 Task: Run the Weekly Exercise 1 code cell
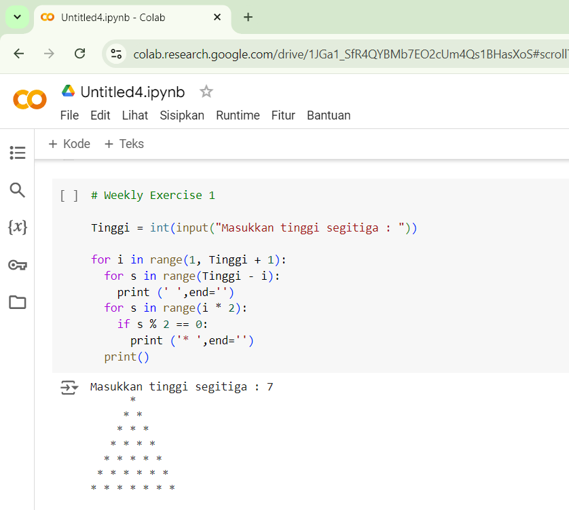click(69, 195)
